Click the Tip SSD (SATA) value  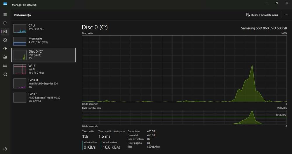(x=154, y=147)
